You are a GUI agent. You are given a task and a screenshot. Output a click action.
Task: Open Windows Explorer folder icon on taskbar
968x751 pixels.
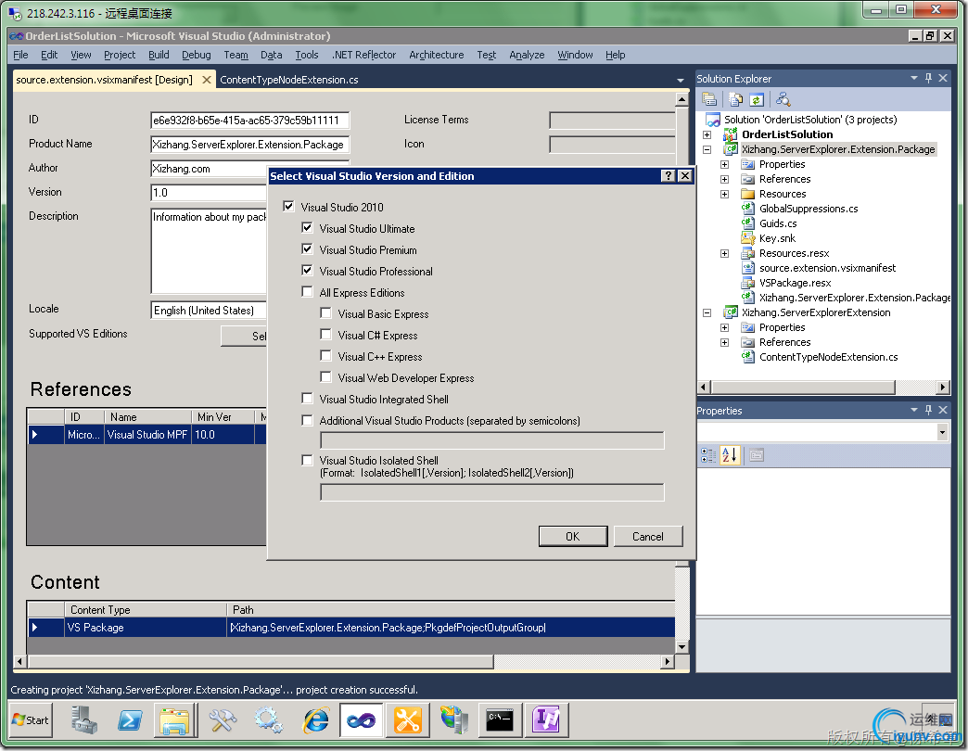pyautogui.click(x=175, y=720)
